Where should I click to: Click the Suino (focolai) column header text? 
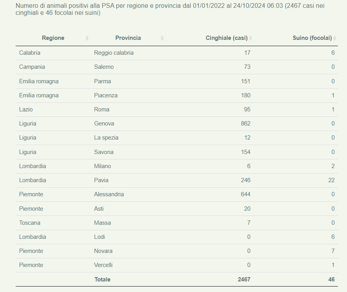[312, 38]
